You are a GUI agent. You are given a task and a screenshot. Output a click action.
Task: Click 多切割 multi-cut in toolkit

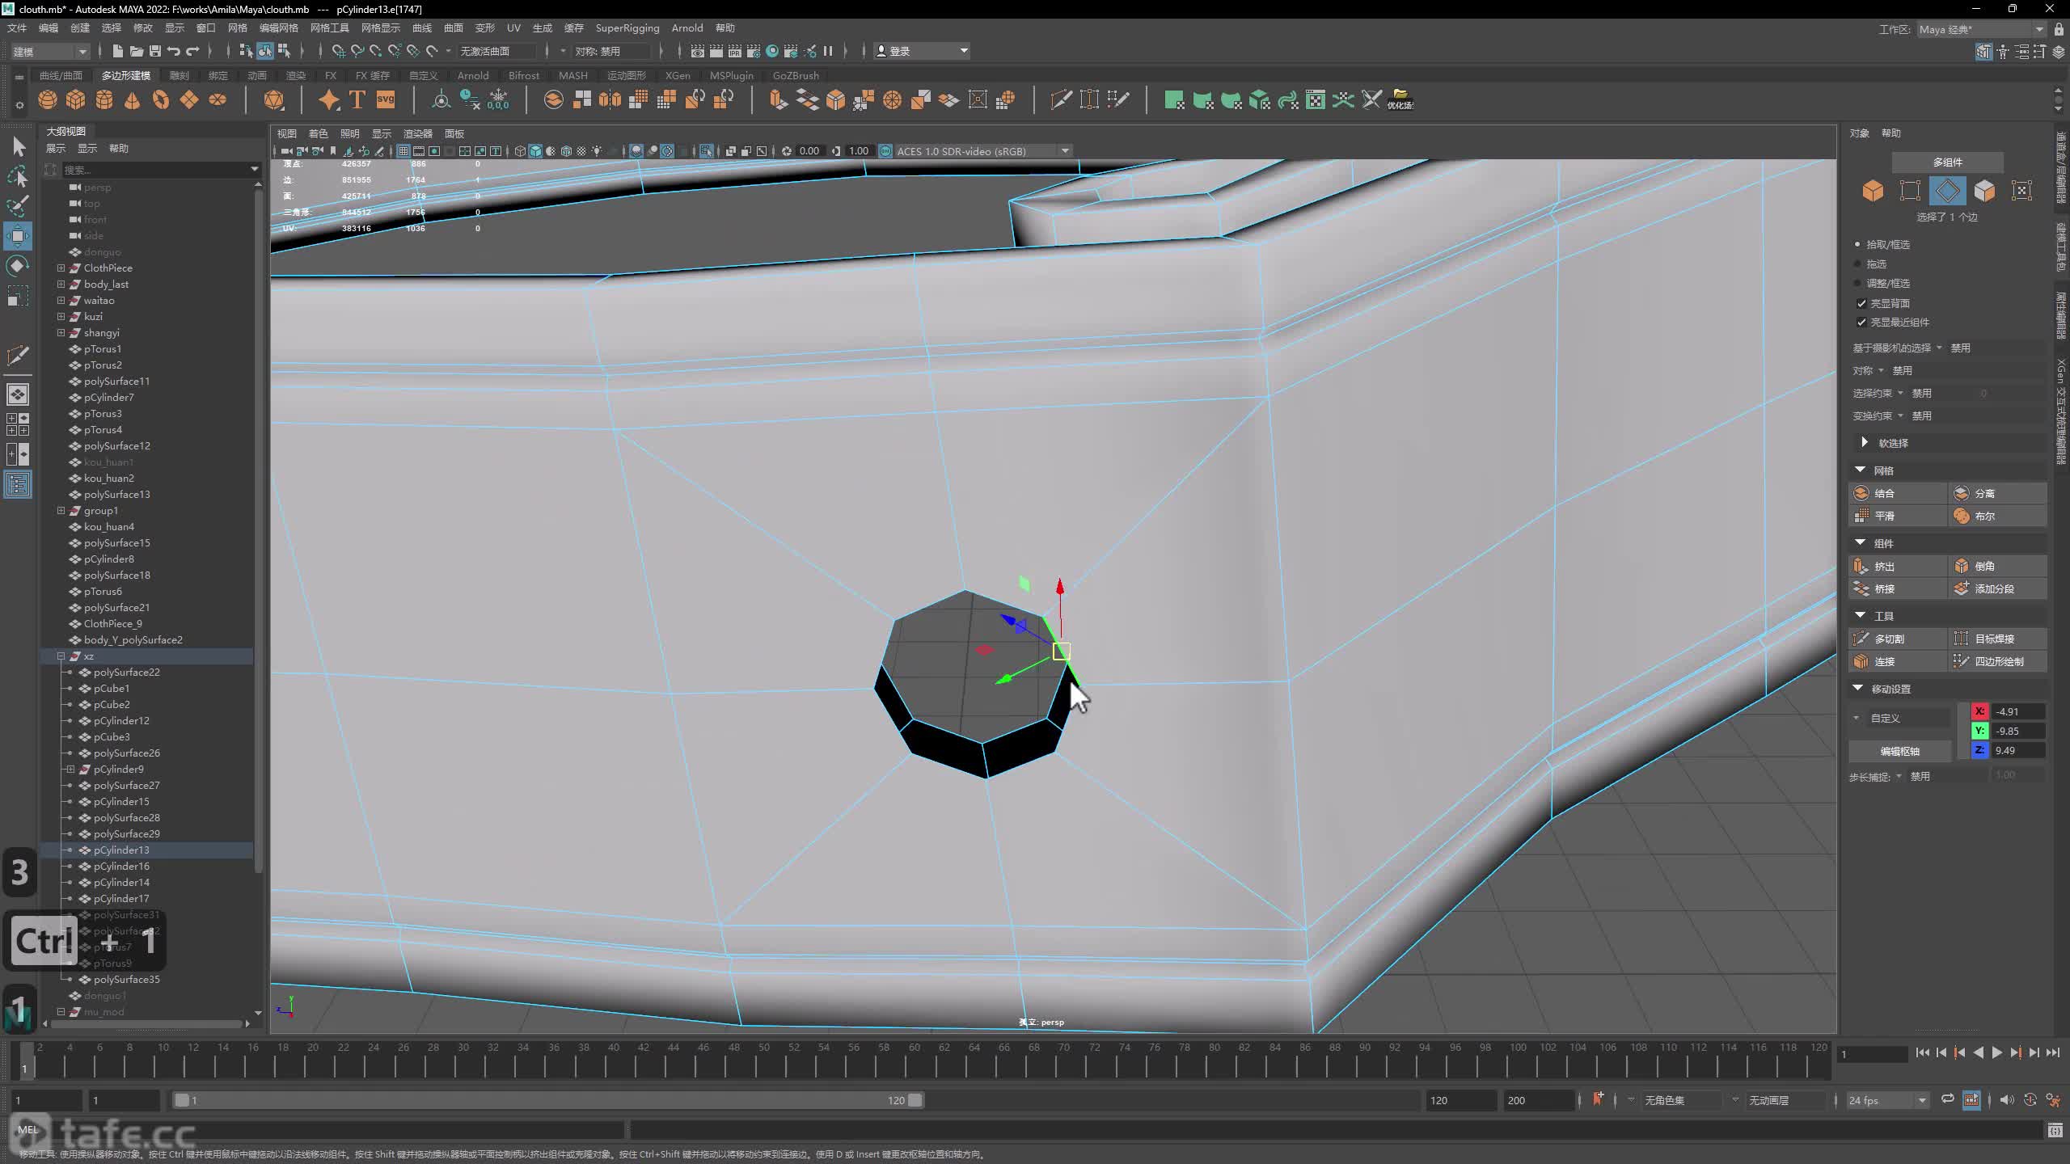coord(1898,639)
